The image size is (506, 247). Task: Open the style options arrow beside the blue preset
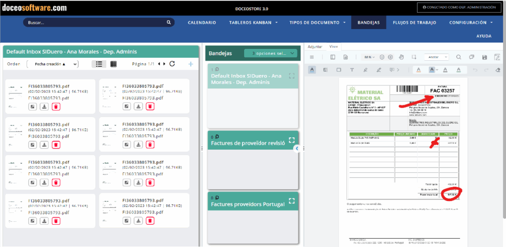tap(437, 70)
